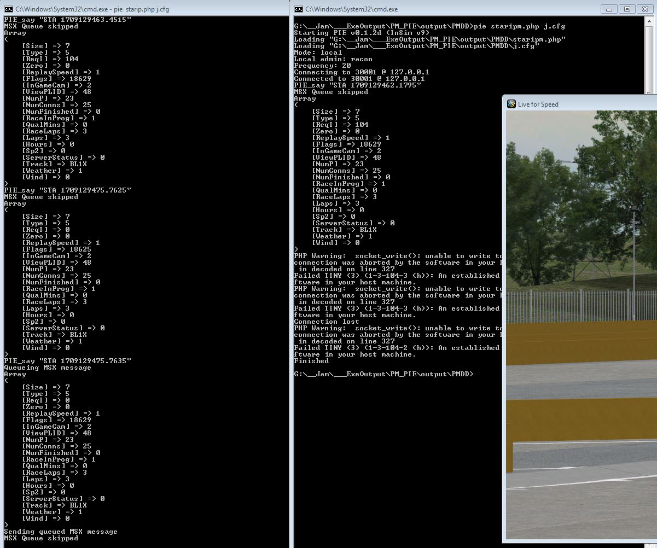Click the 'Finished' line

click(311, 361)
